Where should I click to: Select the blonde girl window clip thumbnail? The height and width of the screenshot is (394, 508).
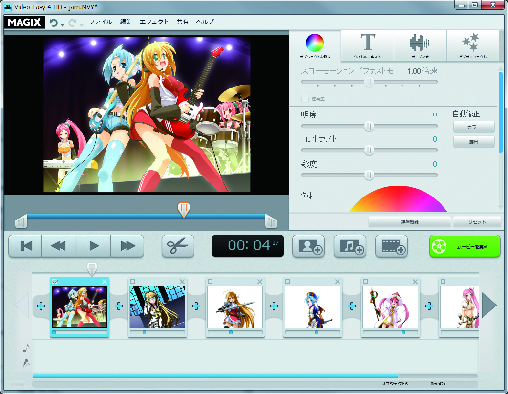pos(157,307)
